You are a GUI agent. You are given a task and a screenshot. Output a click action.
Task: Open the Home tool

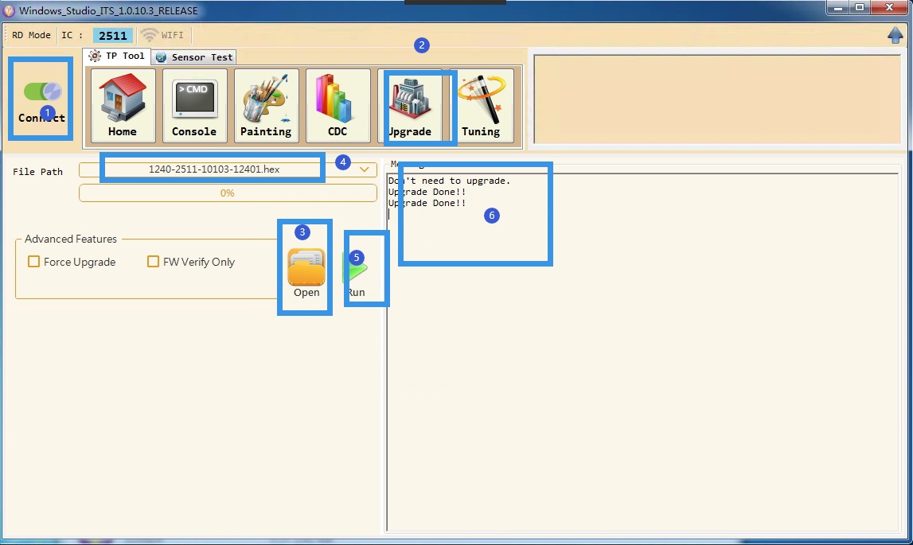point(123,105)
